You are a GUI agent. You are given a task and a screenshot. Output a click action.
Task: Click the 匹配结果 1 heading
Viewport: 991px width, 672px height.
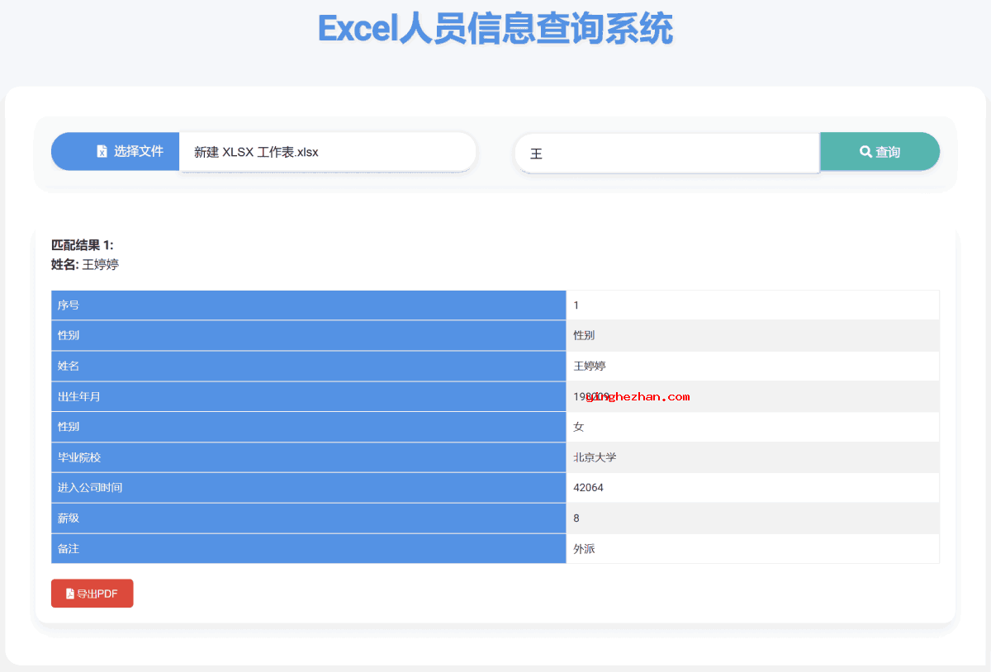coord(83,245)
